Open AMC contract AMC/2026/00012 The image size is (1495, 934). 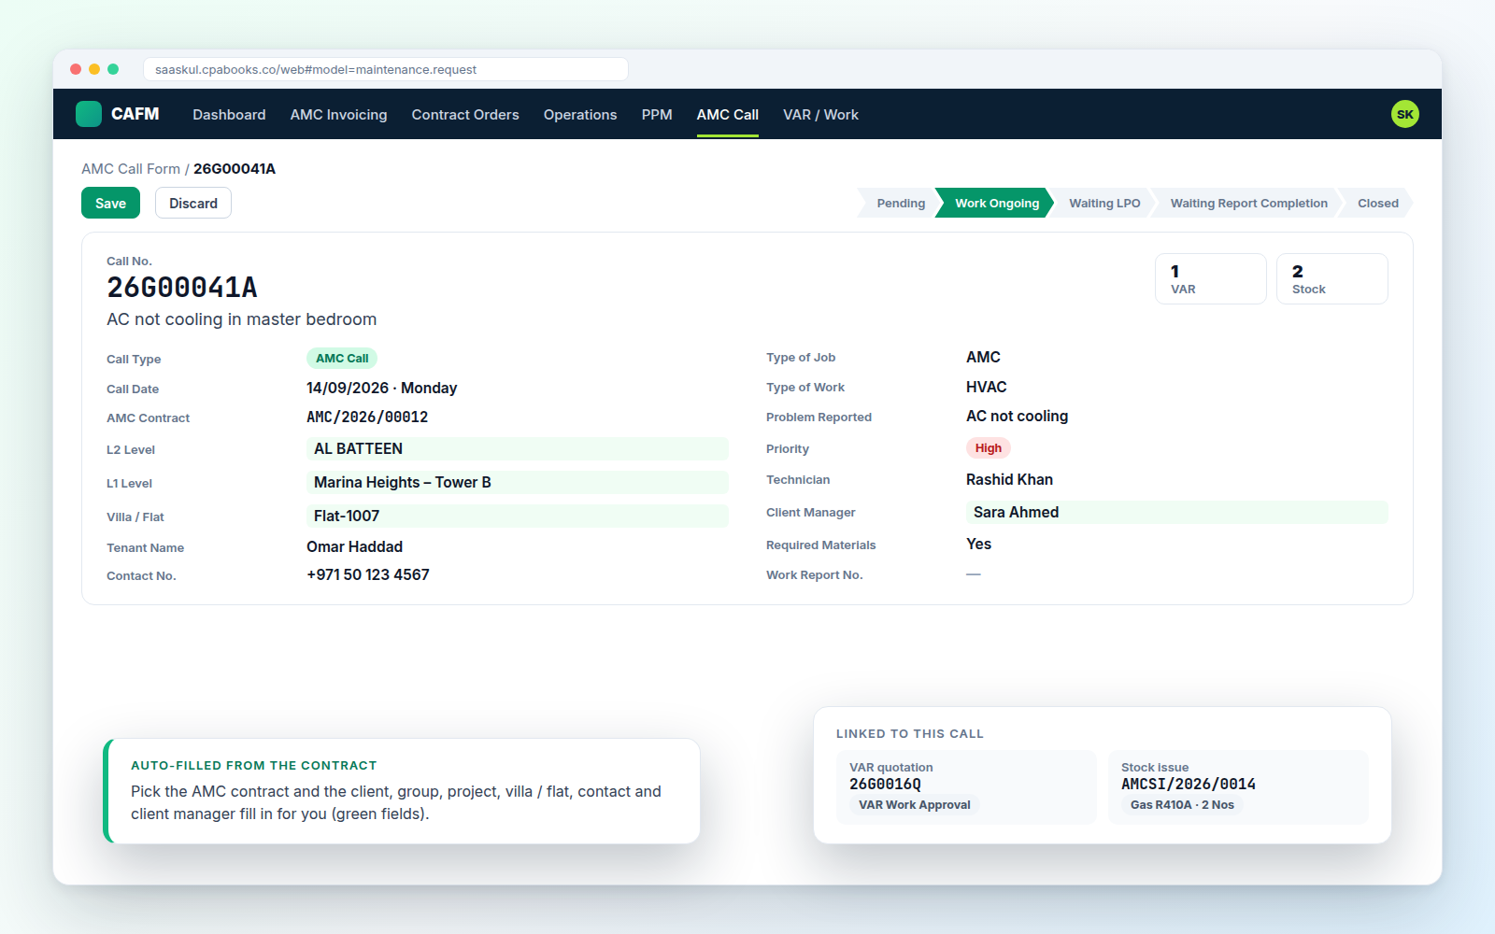pos(367,417)
